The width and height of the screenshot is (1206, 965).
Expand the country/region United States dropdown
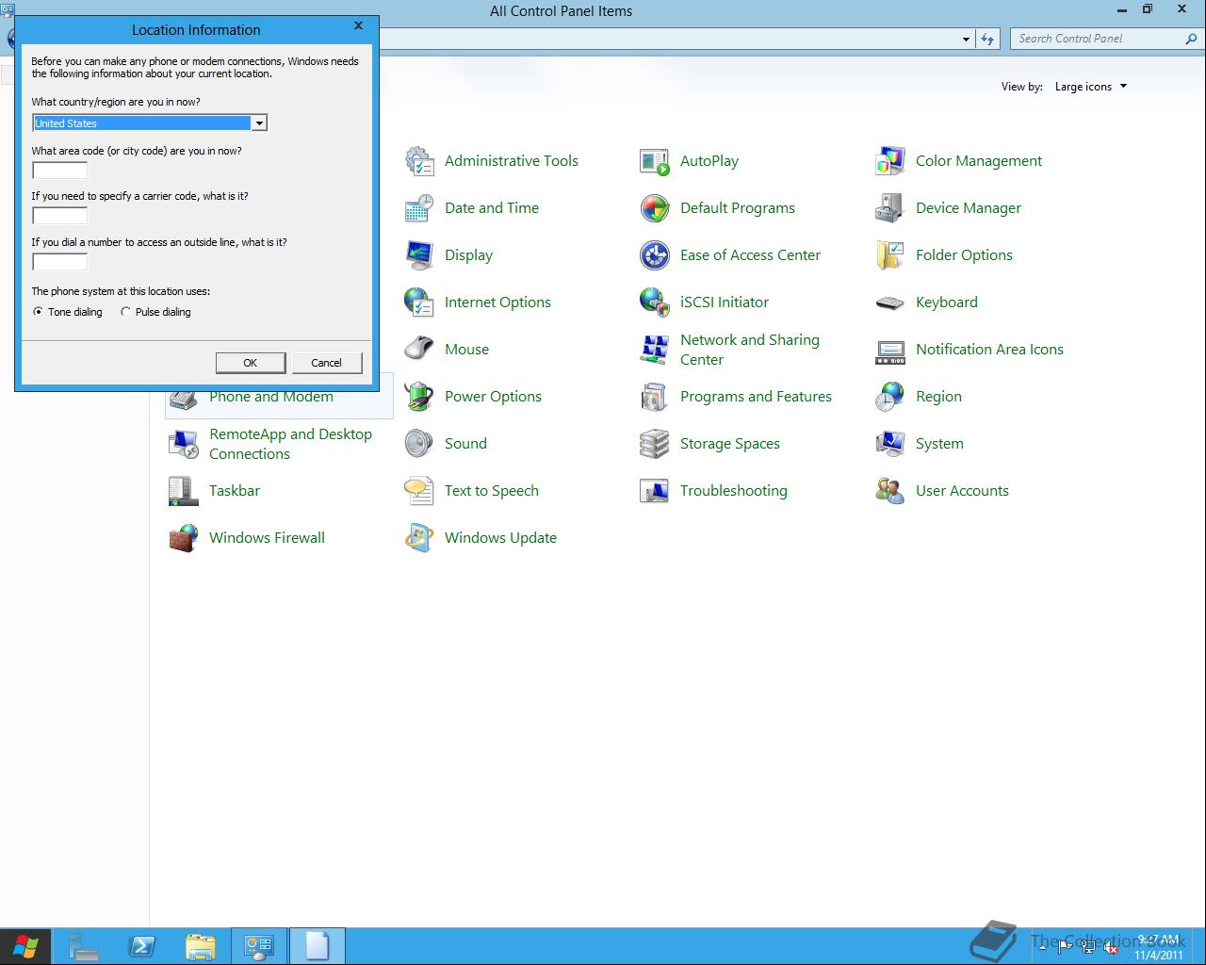(258, 123)
